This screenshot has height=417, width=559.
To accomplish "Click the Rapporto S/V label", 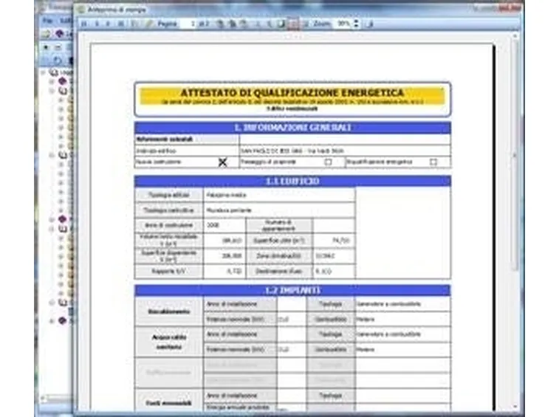I will [x=168, y=271].
